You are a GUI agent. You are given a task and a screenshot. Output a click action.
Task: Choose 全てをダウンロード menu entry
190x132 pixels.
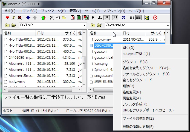click(151, 80)
